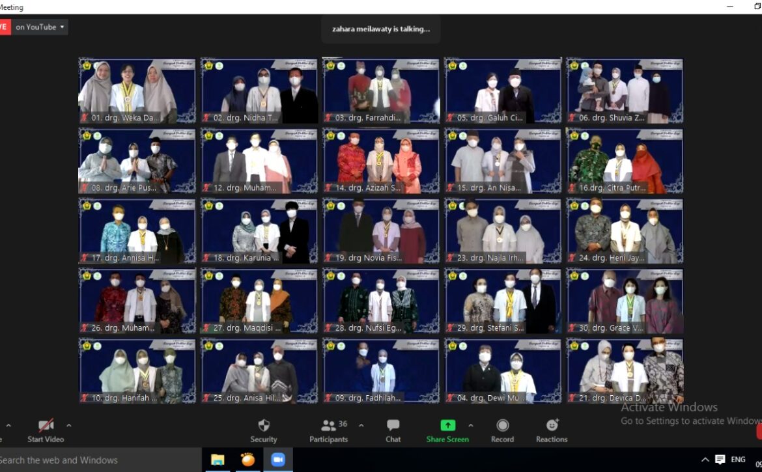Switch to Zoom app in the taskbar
This screenshot has width=762, height=472.
pyautogui.click(x=278, y=460)
